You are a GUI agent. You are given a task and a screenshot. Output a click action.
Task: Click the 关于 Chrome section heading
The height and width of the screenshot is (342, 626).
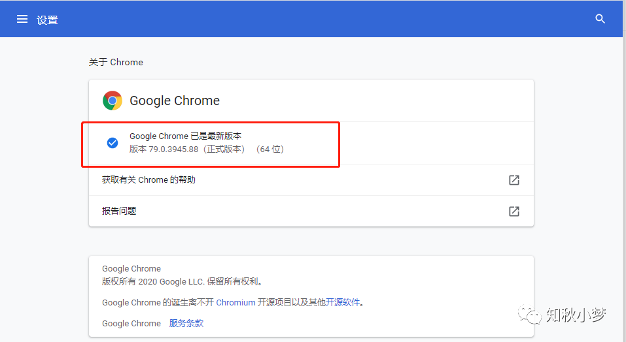[x=116, y=62]
